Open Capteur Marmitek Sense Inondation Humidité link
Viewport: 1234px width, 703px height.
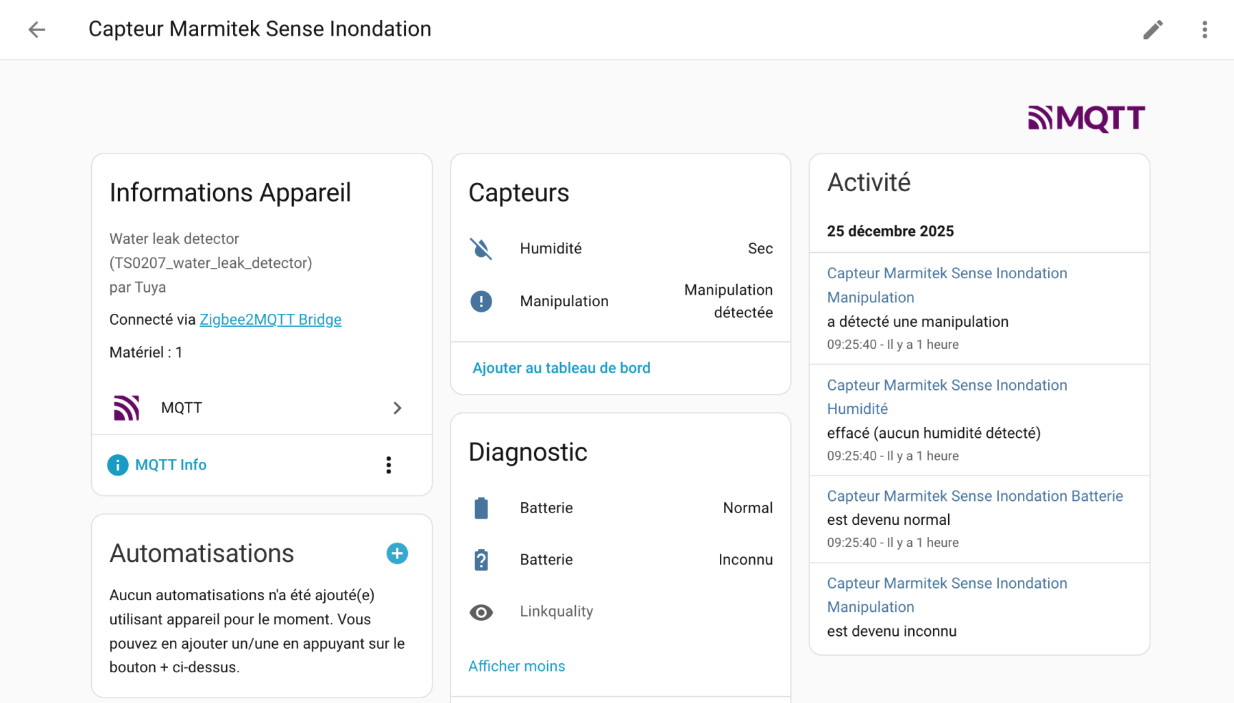click(946, 397)
